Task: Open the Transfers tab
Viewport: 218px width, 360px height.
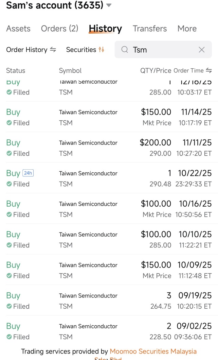Action: 150,29
